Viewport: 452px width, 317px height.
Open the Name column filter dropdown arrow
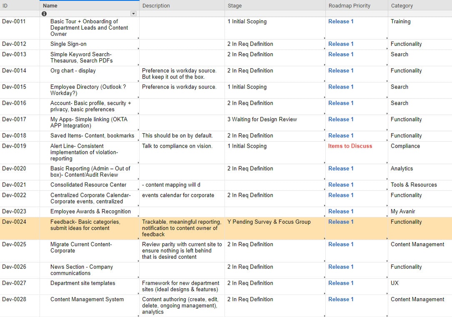pos(133,14)
